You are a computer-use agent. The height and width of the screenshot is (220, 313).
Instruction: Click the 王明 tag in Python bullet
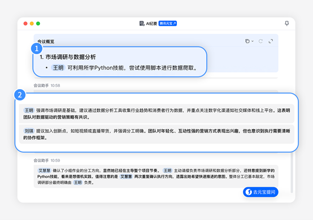[58, 68]
